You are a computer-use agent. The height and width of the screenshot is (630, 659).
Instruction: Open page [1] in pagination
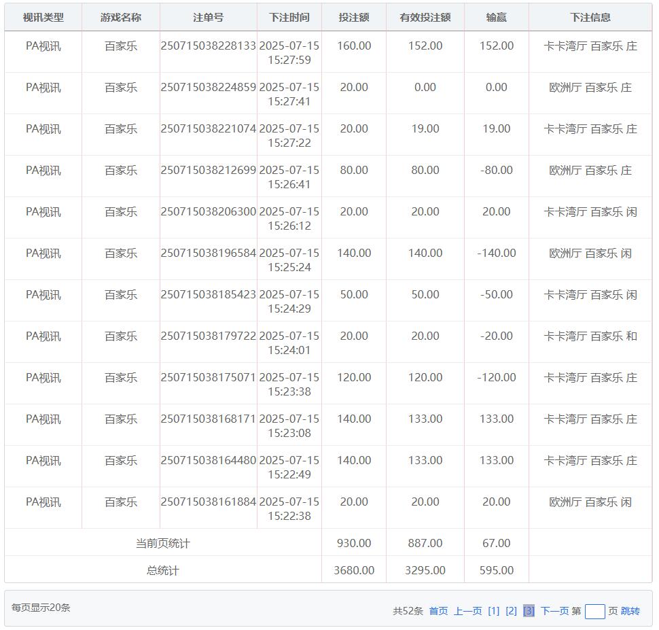tap(493, 611)
